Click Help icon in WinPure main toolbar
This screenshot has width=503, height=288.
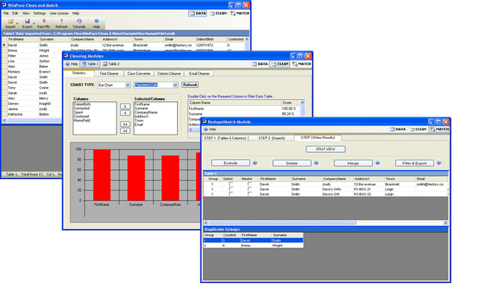tap(97, 21)
